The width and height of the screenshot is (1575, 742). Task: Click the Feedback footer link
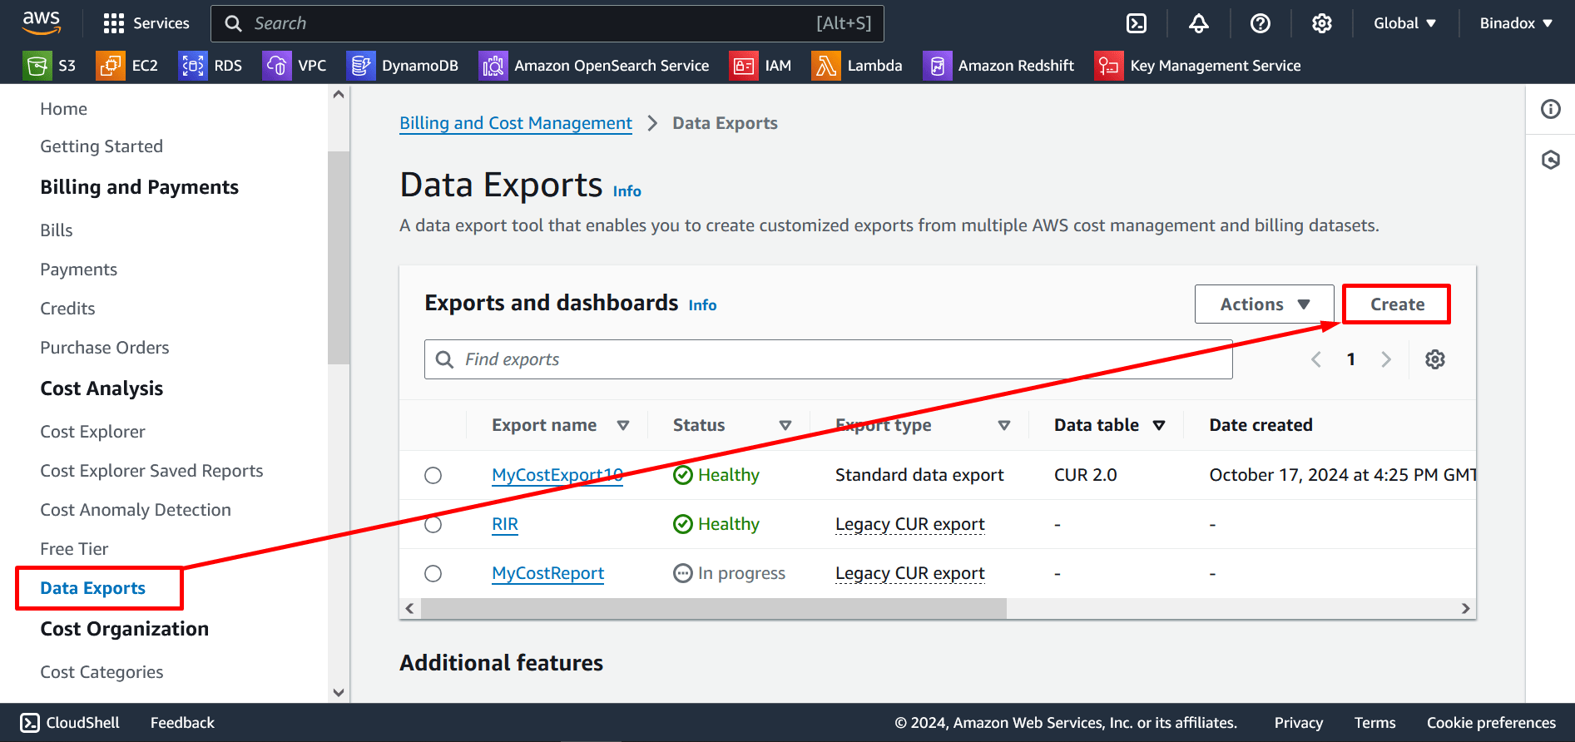[x=182, y=723]
